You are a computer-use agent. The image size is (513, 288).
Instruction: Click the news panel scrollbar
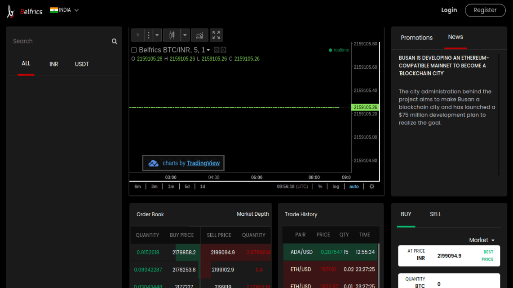point(499,114)
